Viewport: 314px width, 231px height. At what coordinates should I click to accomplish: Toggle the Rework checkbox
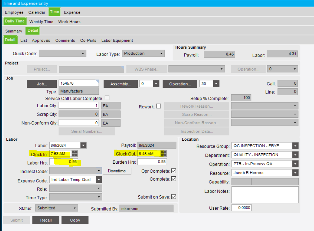158,106
